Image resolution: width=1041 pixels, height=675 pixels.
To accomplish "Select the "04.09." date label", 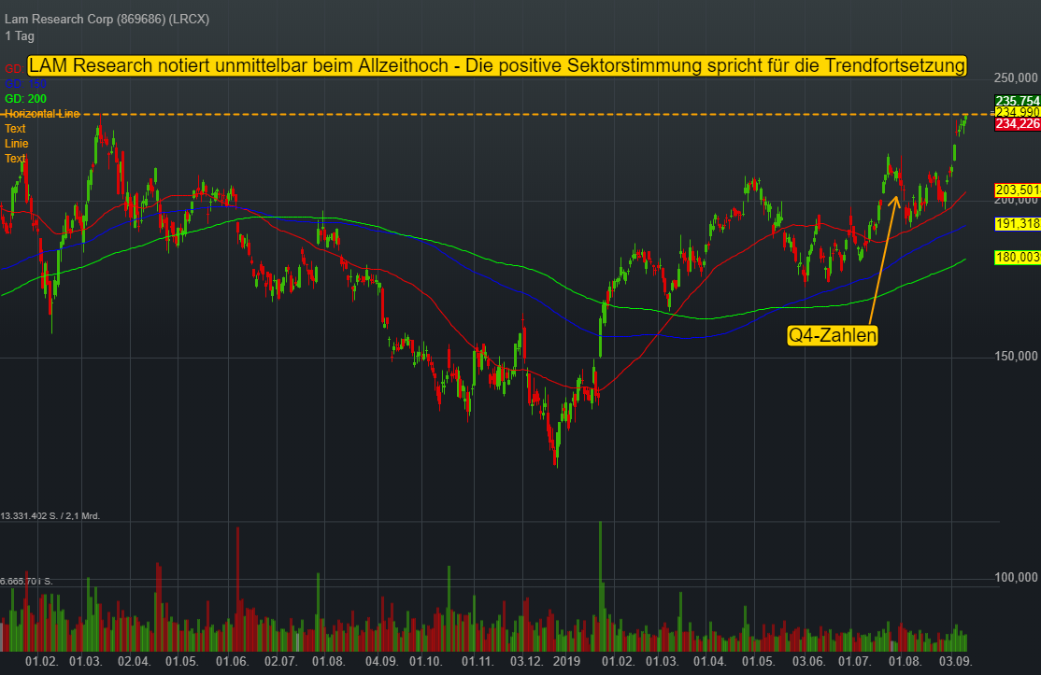I will 382,662.
